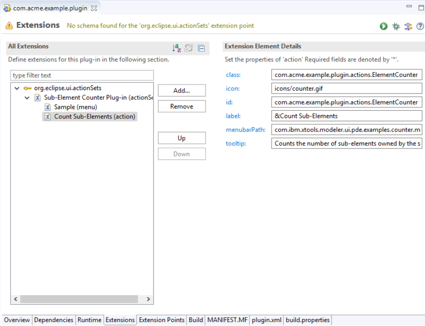Switch to the Dependencies tab
The width and height of the screenshot is (425, 326).
point(54,320)
